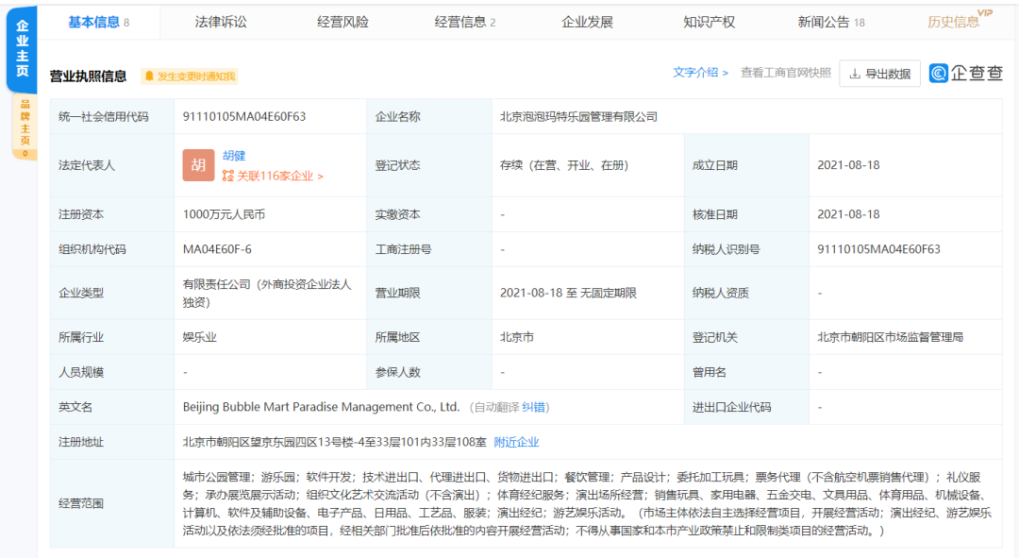
Task: Open the 基本信息 tab
Action: click(x=98, y=22)
